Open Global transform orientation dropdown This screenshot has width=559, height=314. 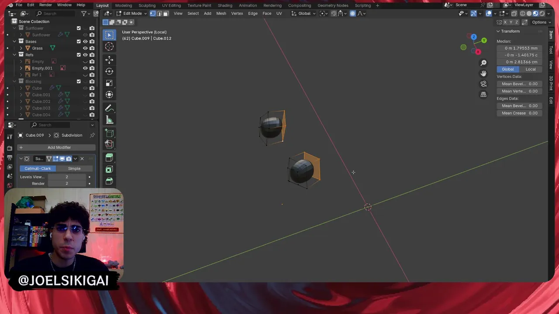click(304, 14)
